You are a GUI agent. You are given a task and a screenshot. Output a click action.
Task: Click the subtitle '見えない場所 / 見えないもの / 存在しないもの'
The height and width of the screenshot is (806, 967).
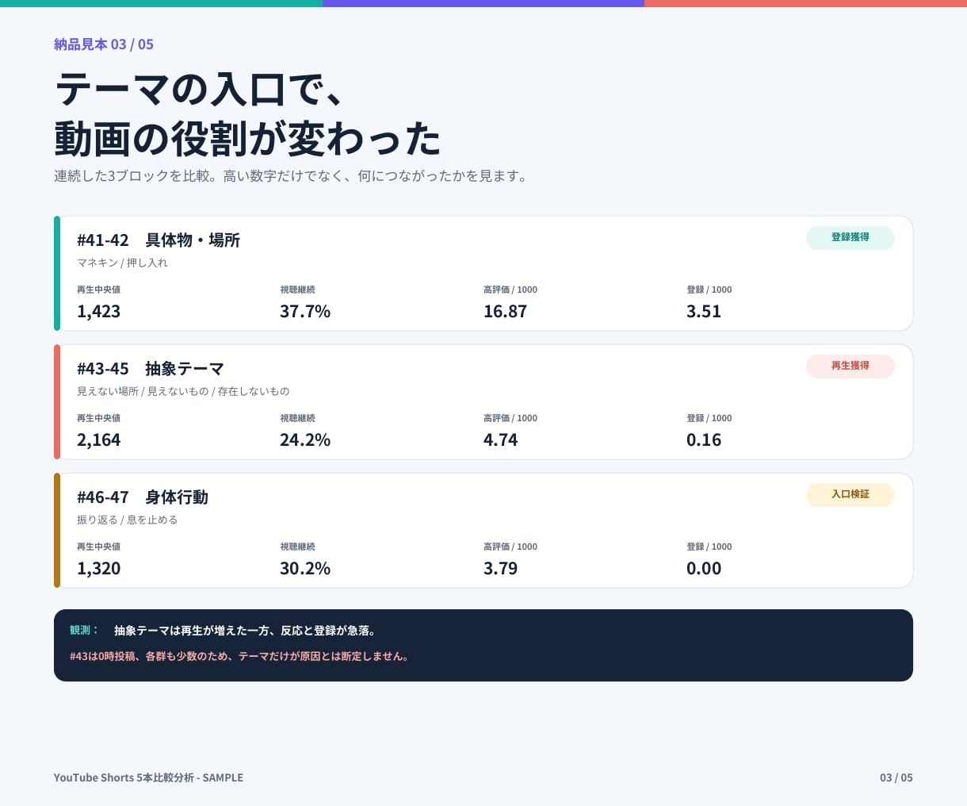point(183,391)
